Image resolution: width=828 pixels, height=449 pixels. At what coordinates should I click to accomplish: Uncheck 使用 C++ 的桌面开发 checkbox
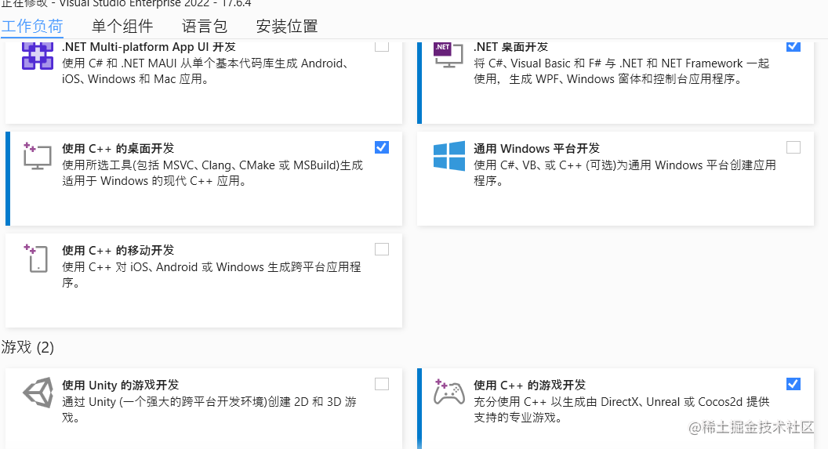382,147
